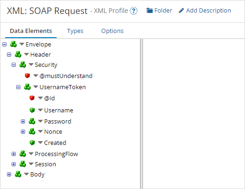
Task: Click the green cube icon beside Created
Action: [32, 143]
